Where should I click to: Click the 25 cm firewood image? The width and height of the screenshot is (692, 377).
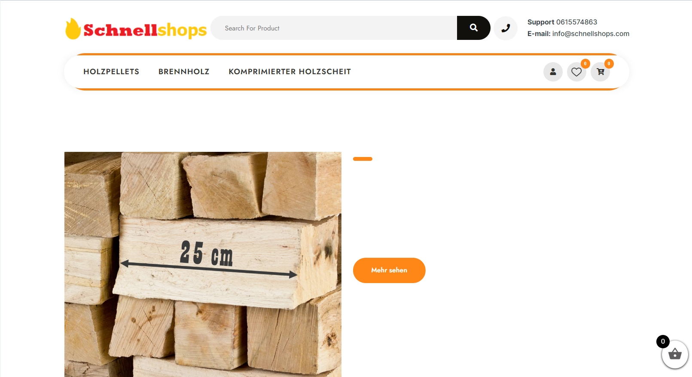pos(203,264)
